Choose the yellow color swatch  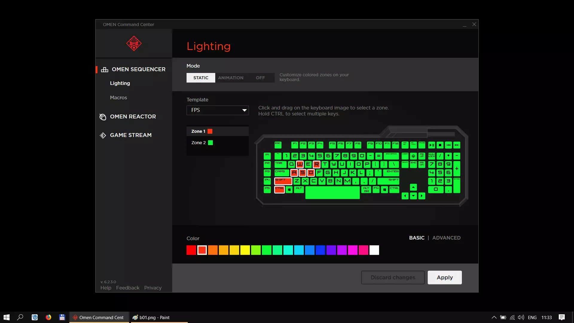coord(245,250)
